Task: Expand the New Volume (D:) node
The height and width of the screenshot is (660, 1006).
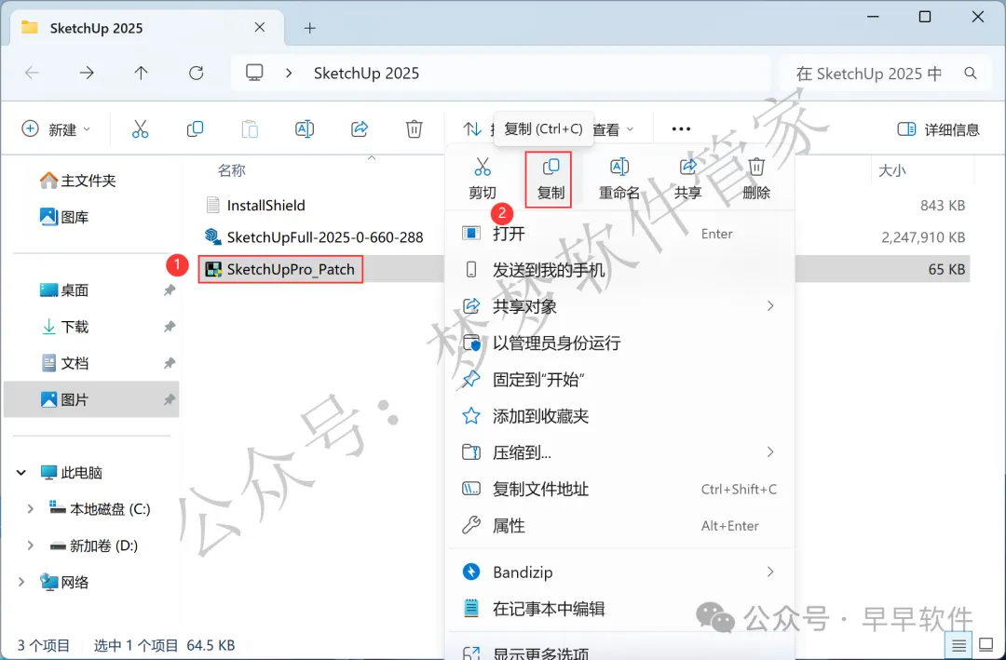Action: pyautogui.click(x=30, y=546)
